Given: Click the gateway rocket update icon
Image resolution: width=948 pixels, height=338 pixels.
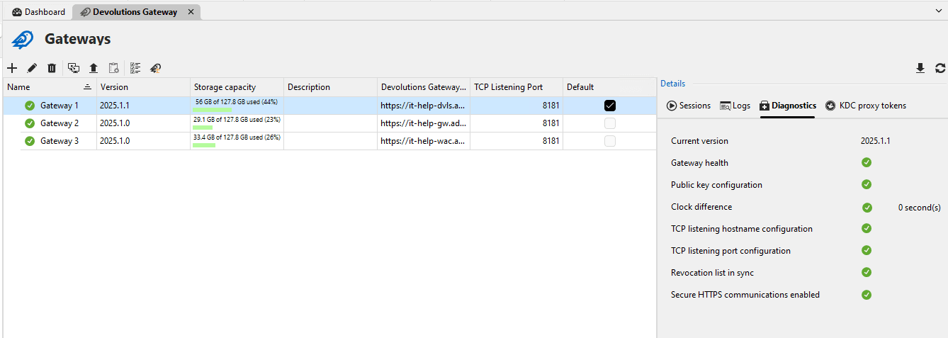Looking at the screenshot, I should 155,68.
